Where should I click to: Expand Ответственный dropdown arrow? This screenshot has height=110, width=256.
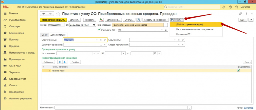(97, 40)
